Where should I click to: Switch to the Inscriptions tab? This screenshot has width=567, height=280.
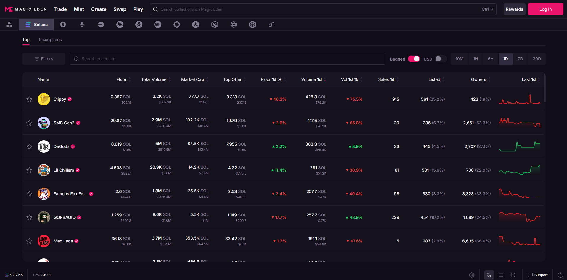[50, 40]
